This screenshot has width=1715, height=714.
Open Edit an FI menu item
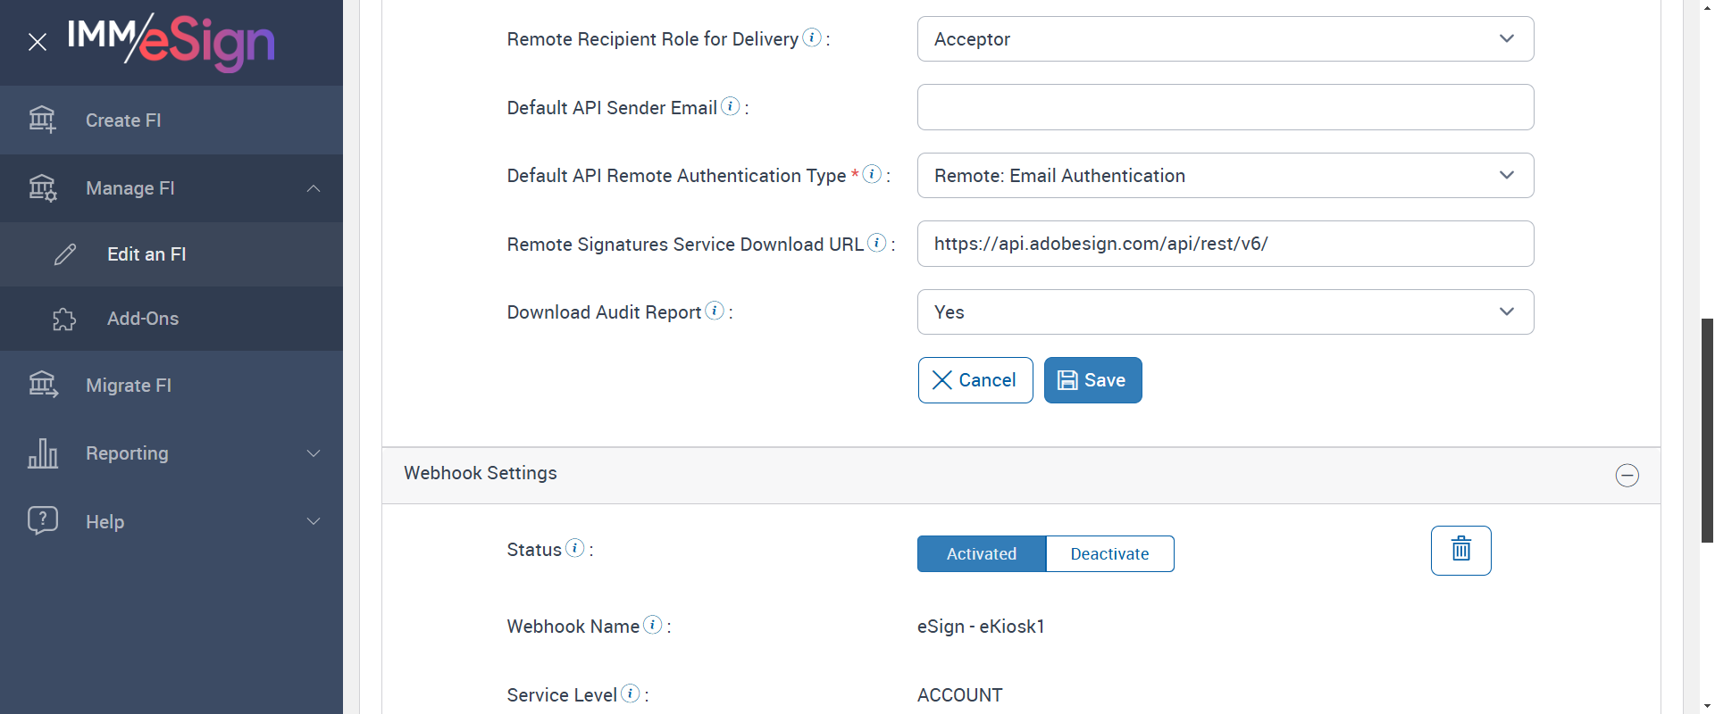tap(146, 254)
